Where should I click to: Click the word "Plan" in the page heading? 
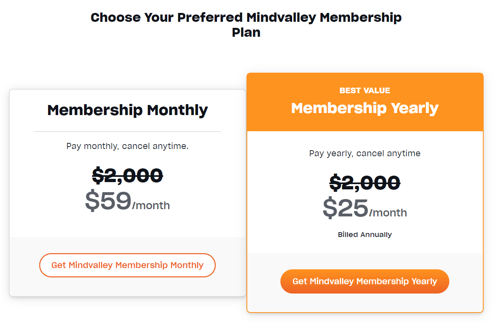click(x=246, y=32)
